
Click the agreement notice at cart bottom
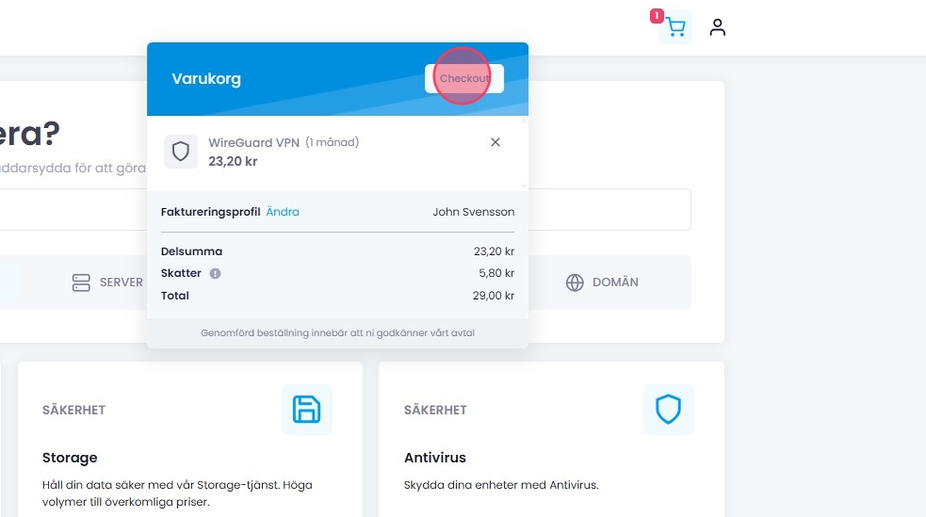[337, 333]
